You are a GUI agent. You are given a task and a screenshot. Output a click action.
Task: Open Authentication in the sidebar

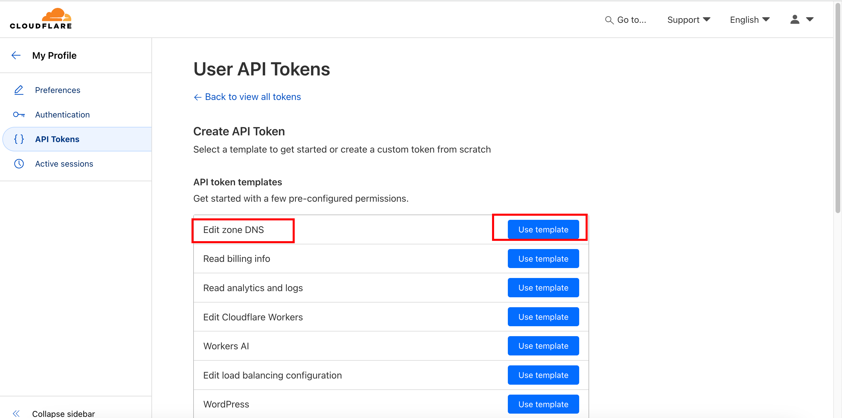coord(62,115)
